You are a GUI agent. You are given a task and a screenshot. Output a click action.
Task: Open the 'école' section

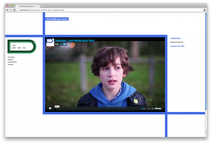point(14,48)
